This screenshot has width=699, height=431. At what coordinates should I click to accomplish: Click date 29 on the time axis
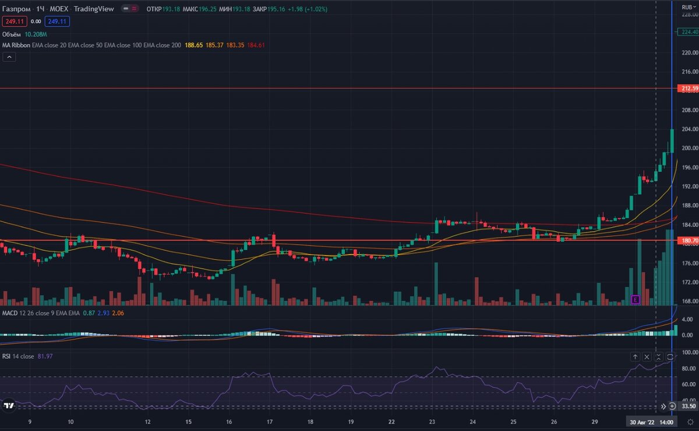[595, 422]
